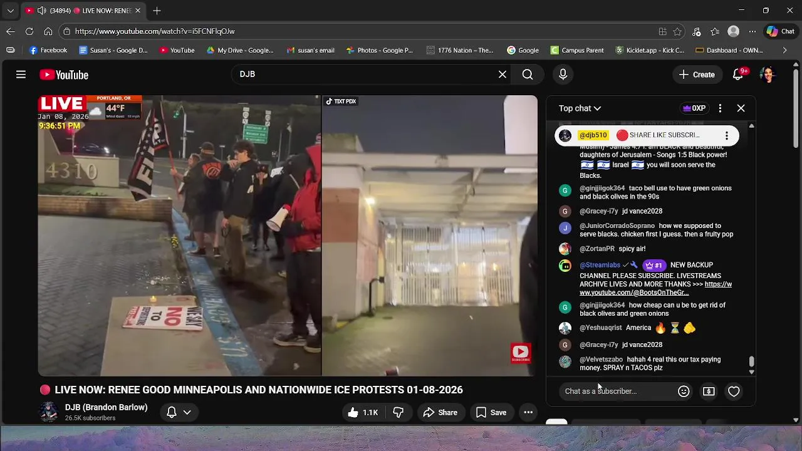The image size is (802, 451).
Task: Dislike the live video
Action: coord(398,412)
